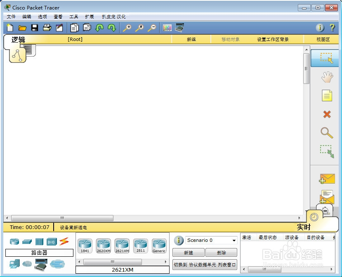Click the 删除 scenario button

point(221,253)
